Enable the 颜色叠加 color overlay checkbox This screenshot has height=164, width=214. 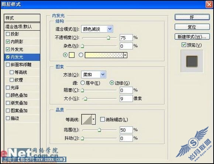[8, 95]
